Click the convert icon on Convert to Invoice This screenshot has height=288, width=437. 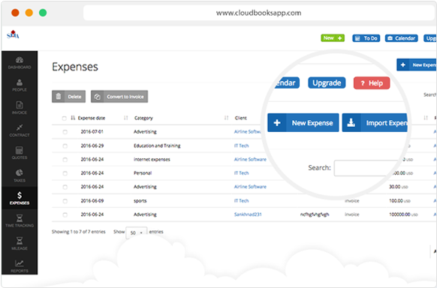[x=98, y=97]
